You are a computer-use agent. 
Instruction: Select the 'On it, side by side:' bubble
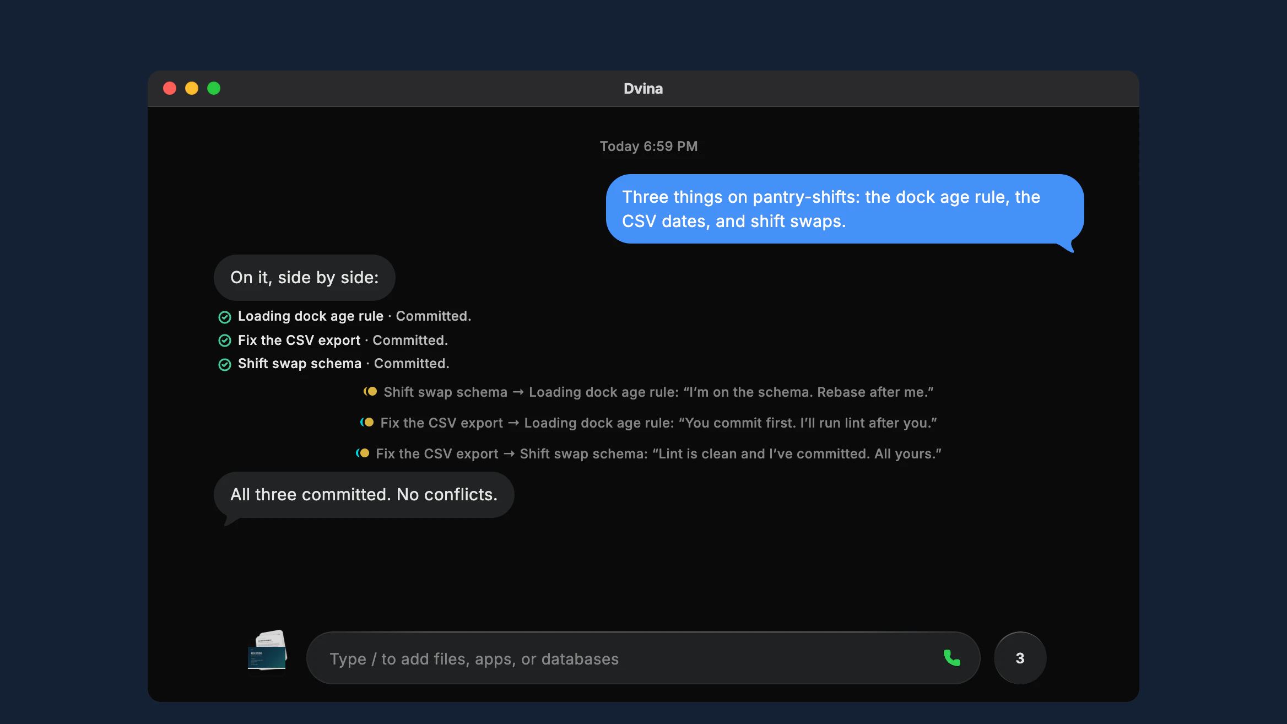304,277
